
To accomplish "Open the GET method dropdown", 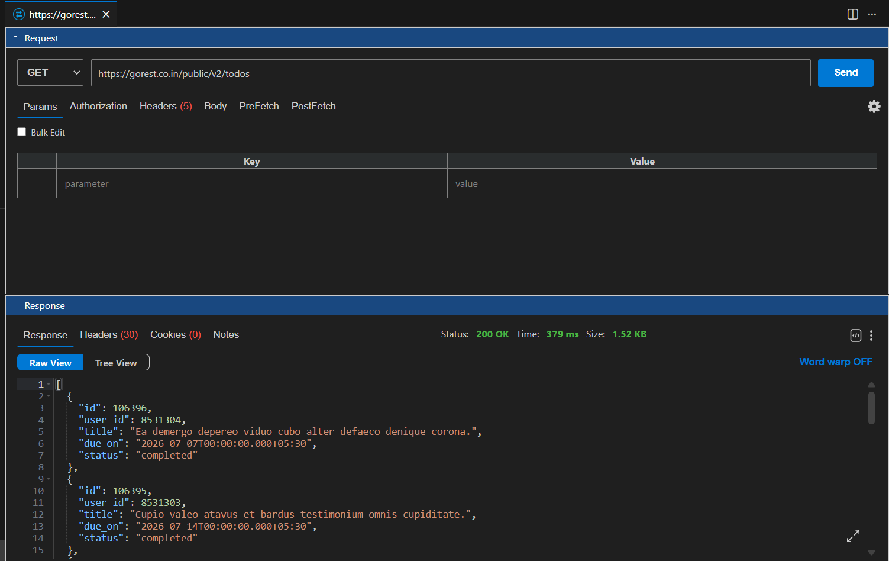I will [x=50, y=72].
